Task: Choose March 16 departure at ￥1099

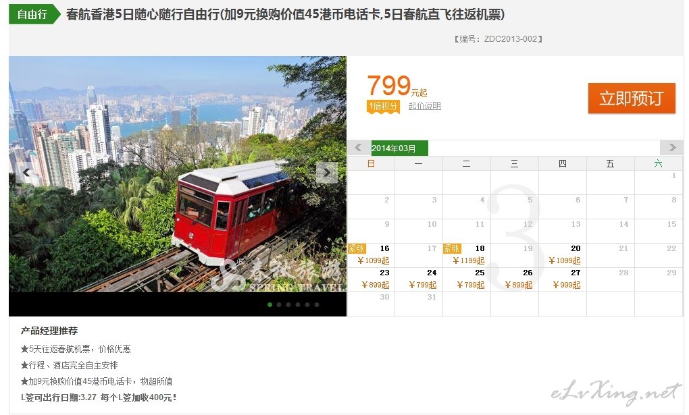Action: (x=371, y=255)
